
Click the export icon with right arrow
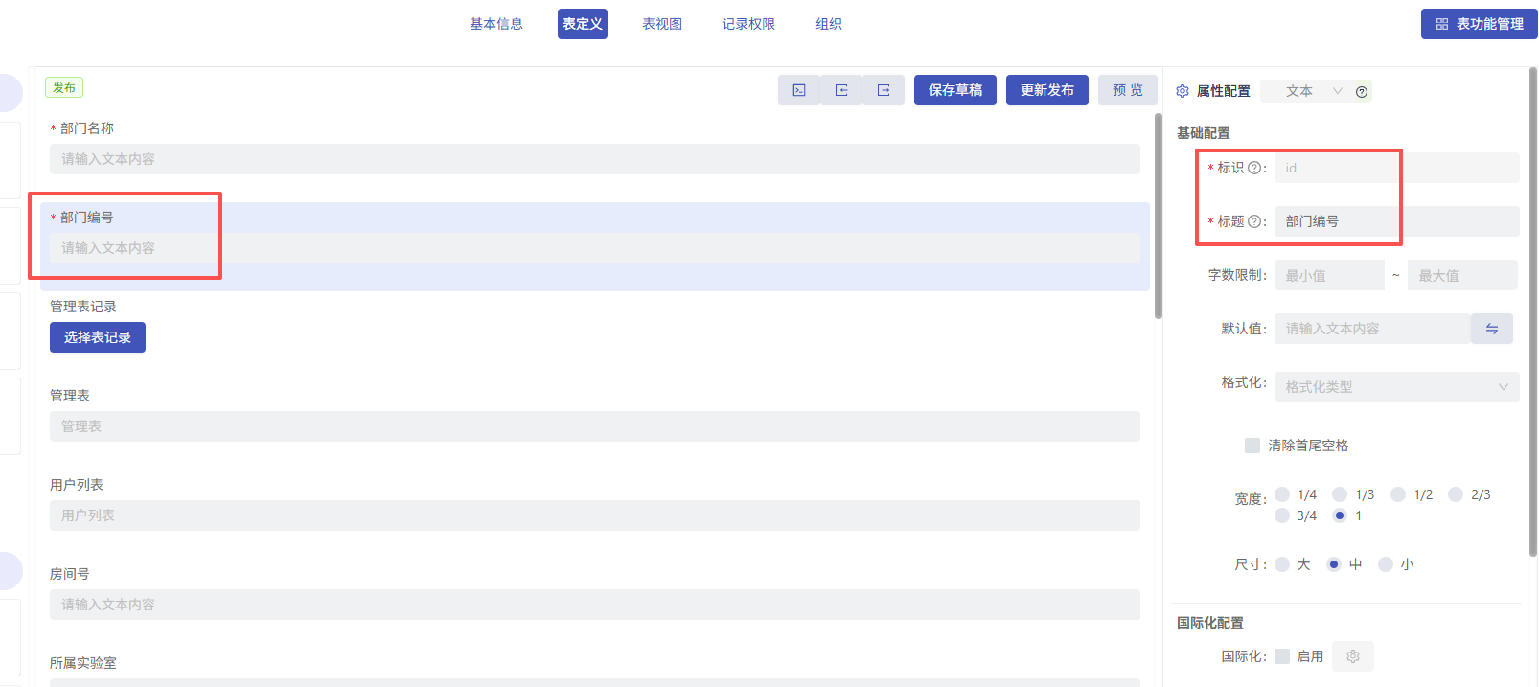click(x=884, y=90)
